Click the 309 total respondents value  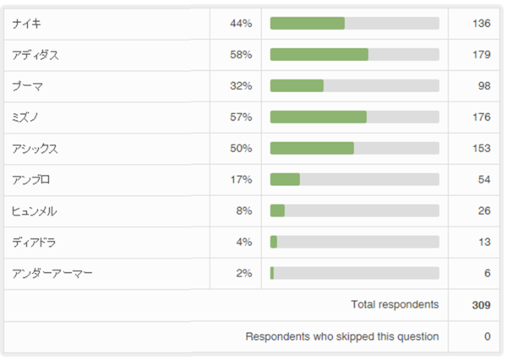[481, 304]
